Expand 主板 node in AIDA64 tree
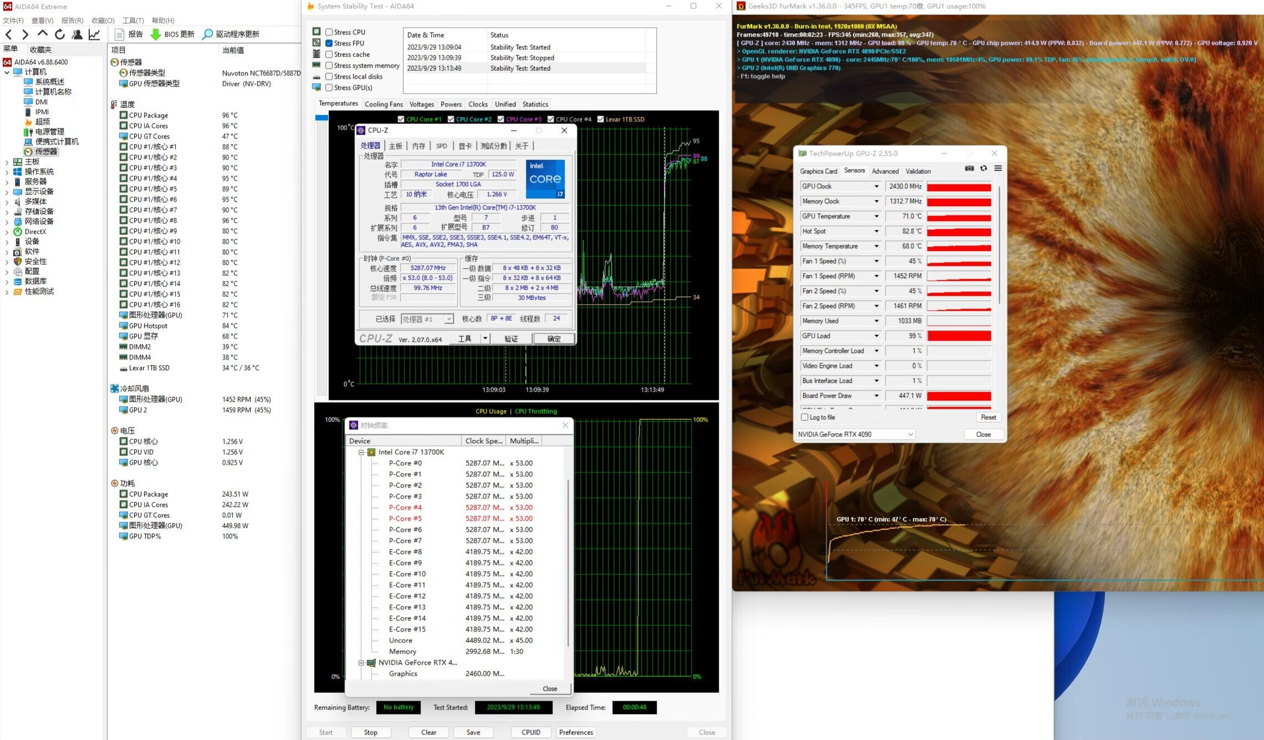 (7, 162)
